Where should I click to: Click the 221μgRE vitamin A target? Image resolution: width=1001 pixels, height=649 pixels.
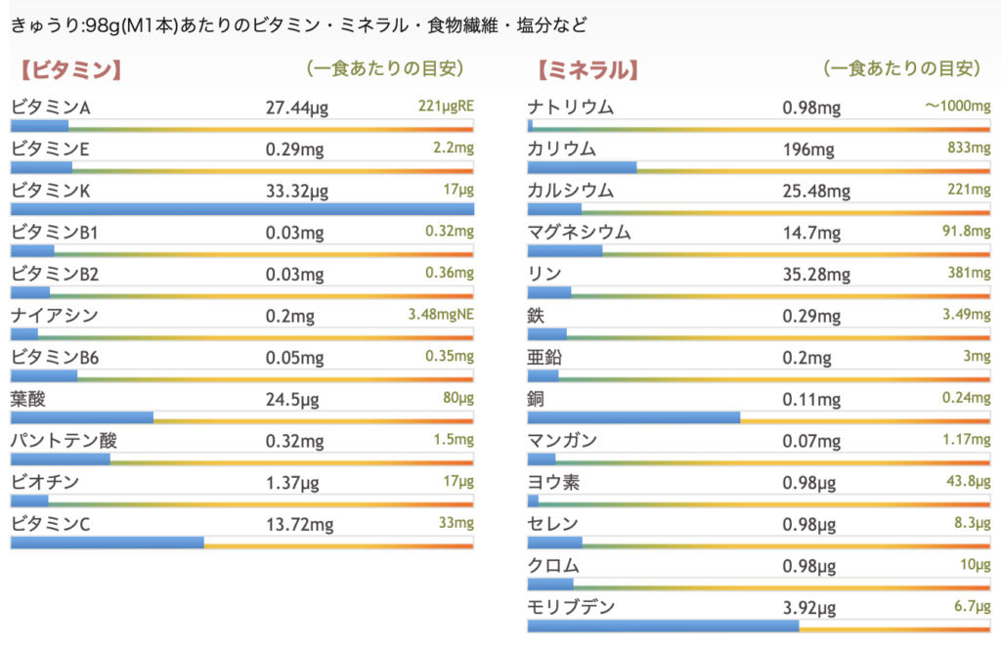[445, 107]
